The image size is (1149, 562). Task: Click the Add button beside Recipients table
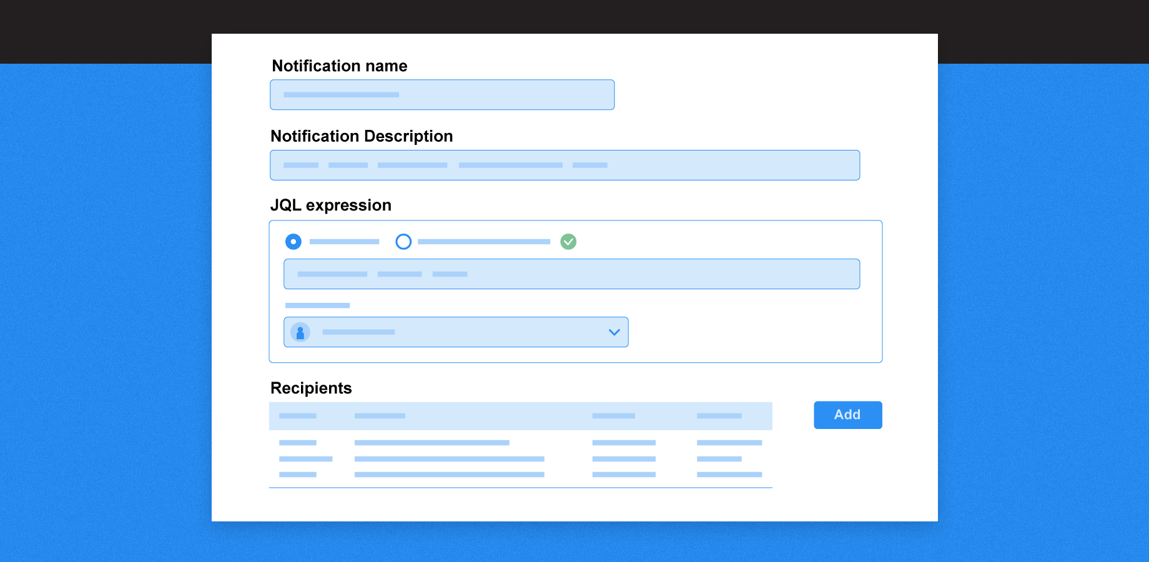(x=847, y=415)
